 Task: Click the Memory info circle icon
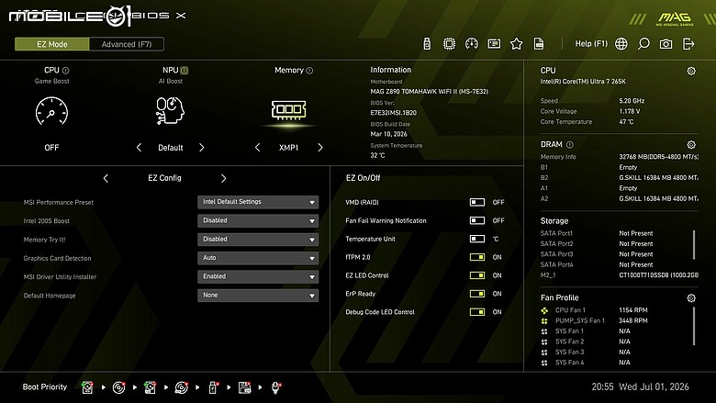click(x=309, y=71)
